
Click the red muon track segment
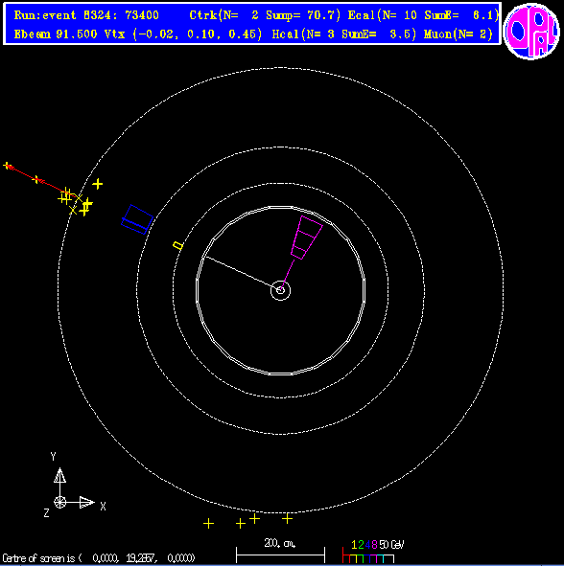[36, 178]
